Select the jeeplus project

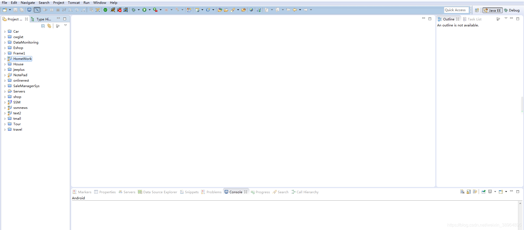point(19,70)
